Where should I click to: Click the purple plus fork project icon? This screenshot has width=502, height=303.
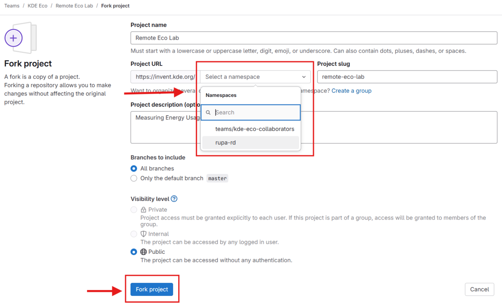pos(13,38)
